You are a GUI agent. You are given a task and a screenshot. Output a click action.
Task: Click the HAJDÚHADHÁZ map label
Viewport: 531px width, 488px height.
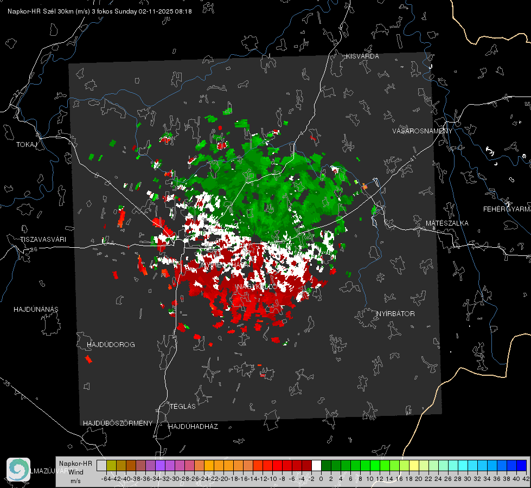[193, 426]
